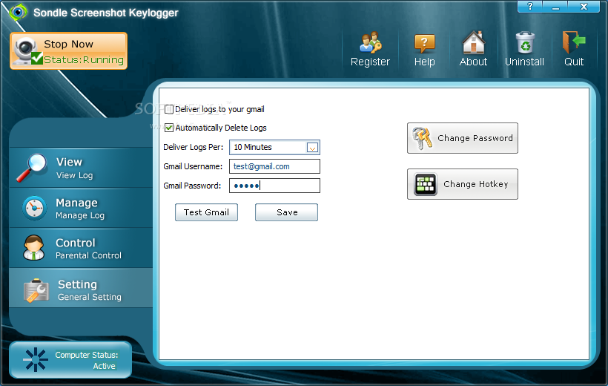Click the Register users icon
The image size is (608, 386).
(370, 42)
